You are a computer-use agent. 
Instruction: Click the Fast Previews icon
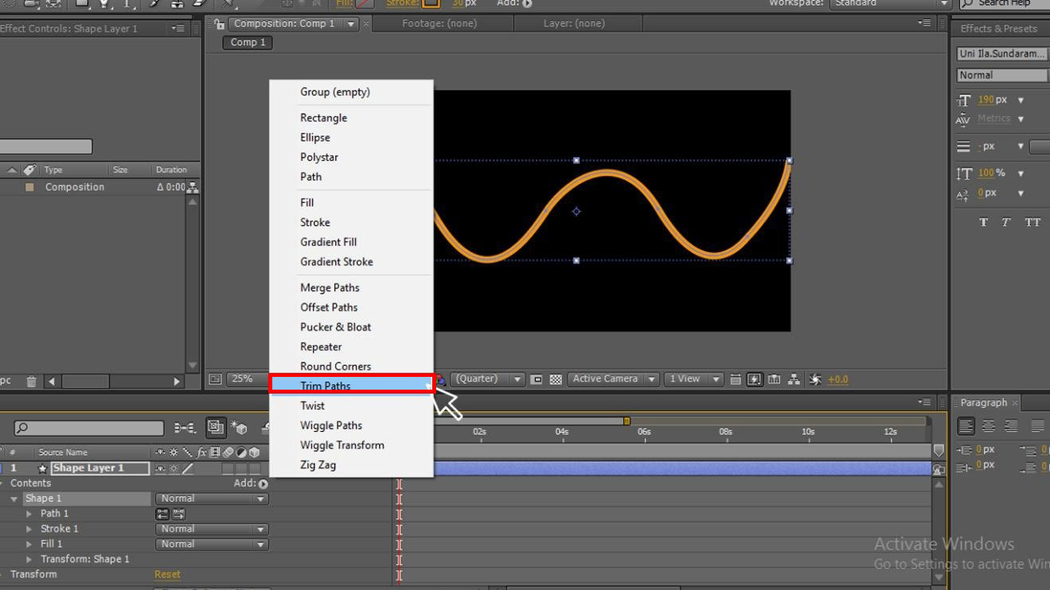pos(755,379)
